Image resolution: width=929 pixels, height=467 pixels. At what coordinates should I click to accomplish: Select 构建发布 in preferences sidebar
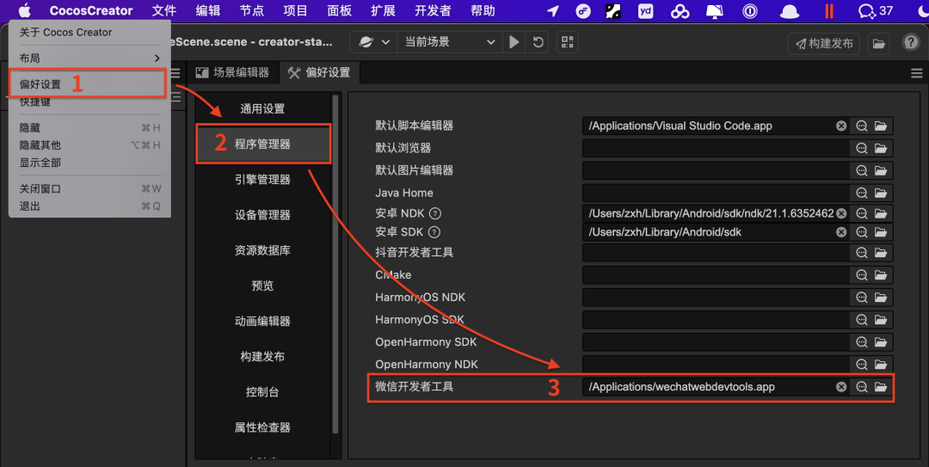click(262, 357)
